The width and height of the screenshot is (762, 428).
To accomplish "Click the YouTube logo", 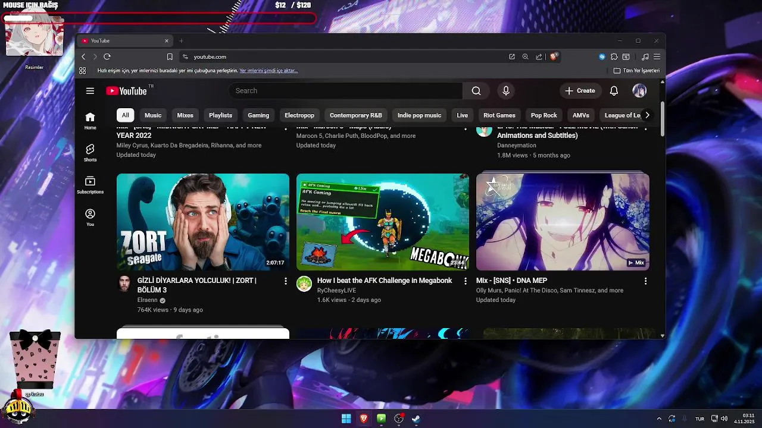I will tap(126, 91).
